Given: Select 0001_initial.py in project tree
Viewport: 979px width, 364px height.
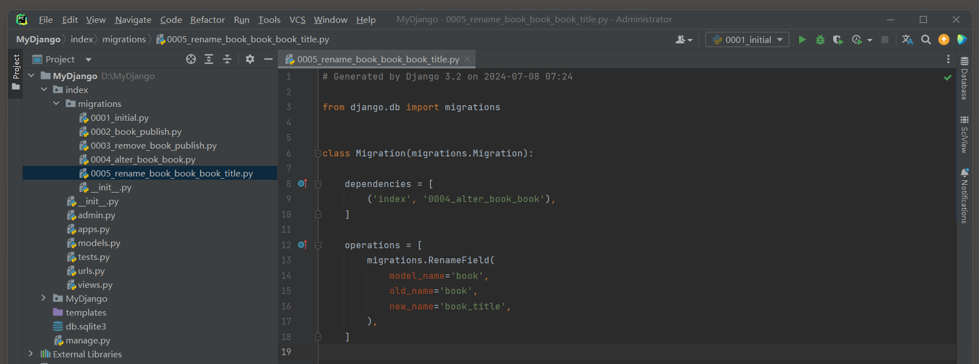Looking at the screenshot, I should [120, 117].
